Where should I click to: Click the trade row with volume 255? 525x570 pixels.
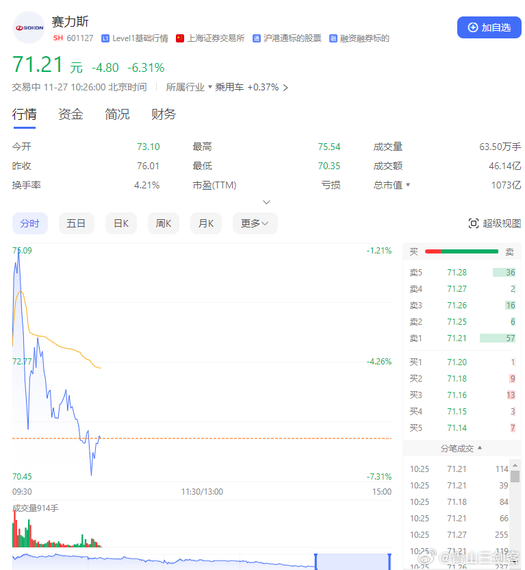(459, 535)
